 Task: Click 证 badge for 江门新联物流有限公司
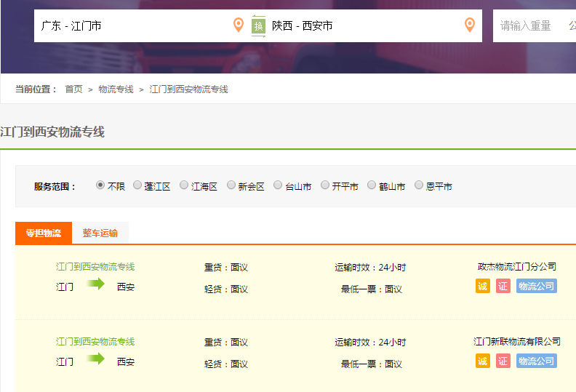(503, 361)
